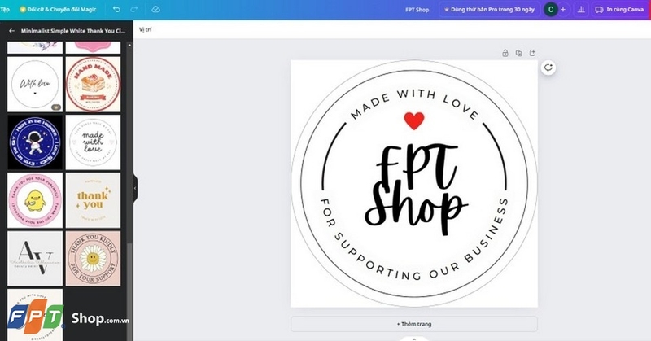Click the In cùng Canva button
651x341 pixels.
tap(619, 9)
